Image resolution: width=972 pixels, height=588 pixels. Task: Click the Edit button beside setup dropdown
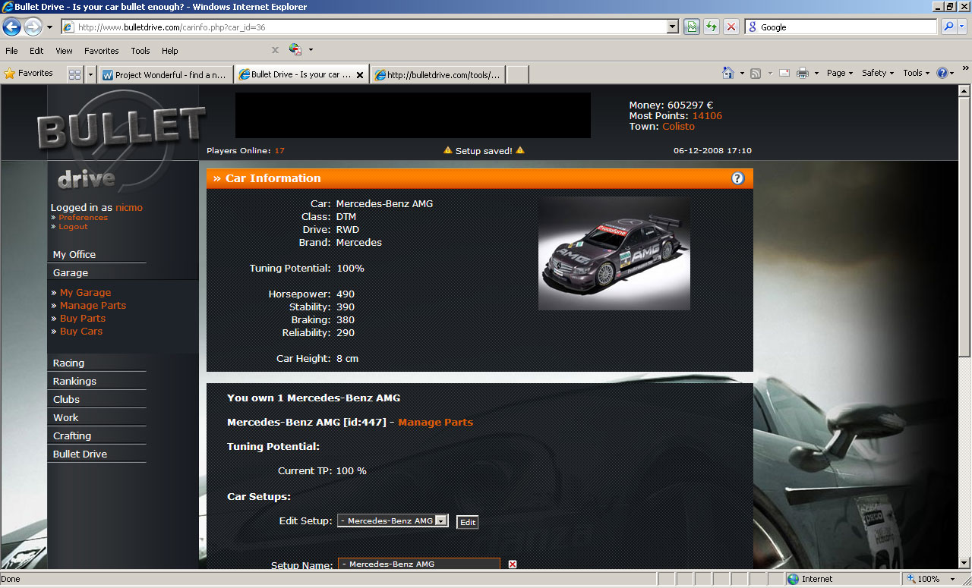click(x=467, y=522)
